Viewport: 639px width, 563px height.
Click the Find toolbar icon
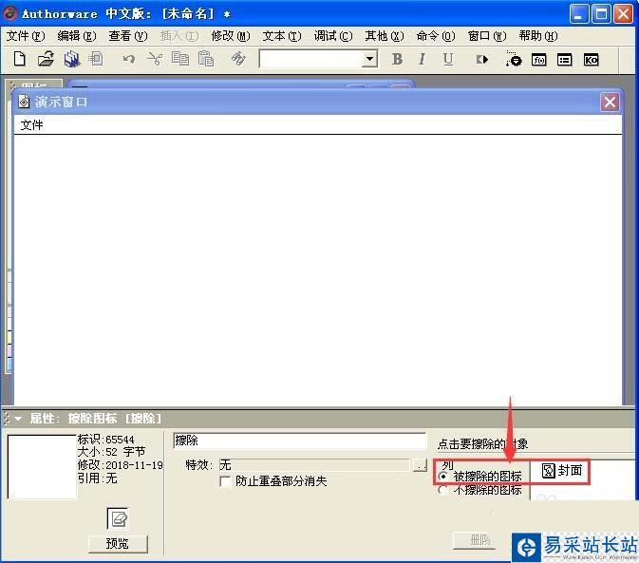coord(238,60)
